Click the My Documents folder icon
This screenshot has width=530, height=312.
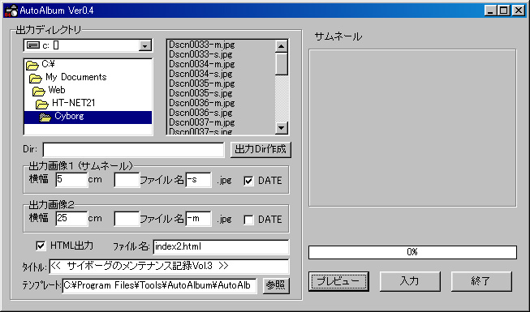tap(36, 78)
